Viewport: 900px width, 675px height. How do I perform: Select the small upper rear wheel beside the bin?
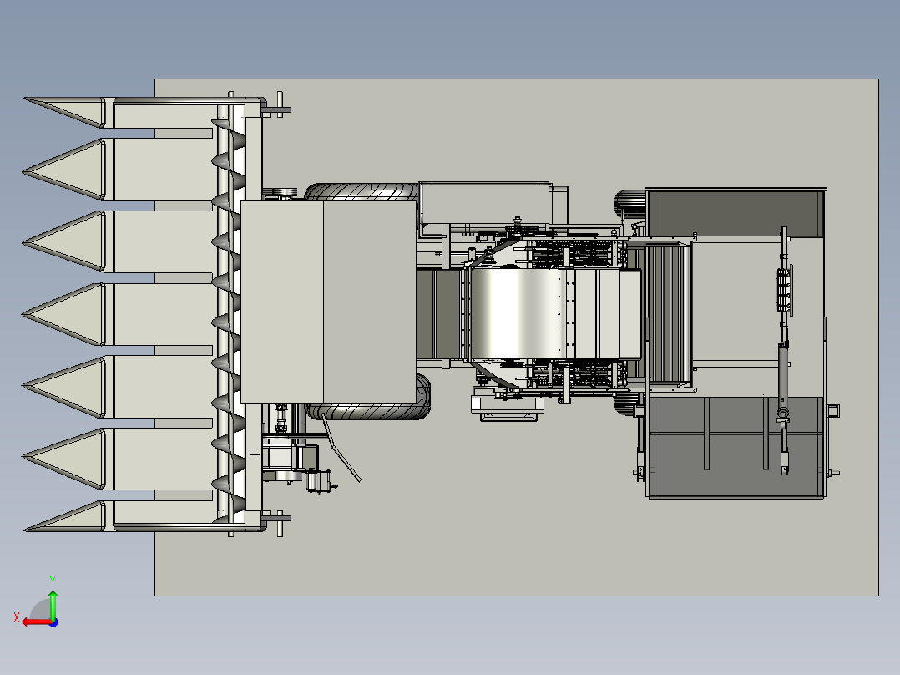(x=630, y=205)
